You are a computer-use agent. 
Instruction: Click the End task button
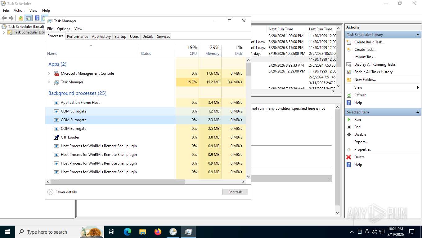coord(235,192)
